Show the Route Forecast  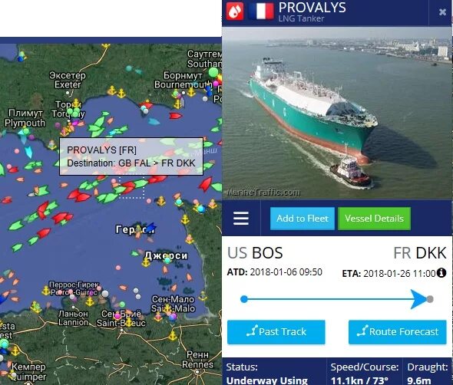[x=397, y=332]
